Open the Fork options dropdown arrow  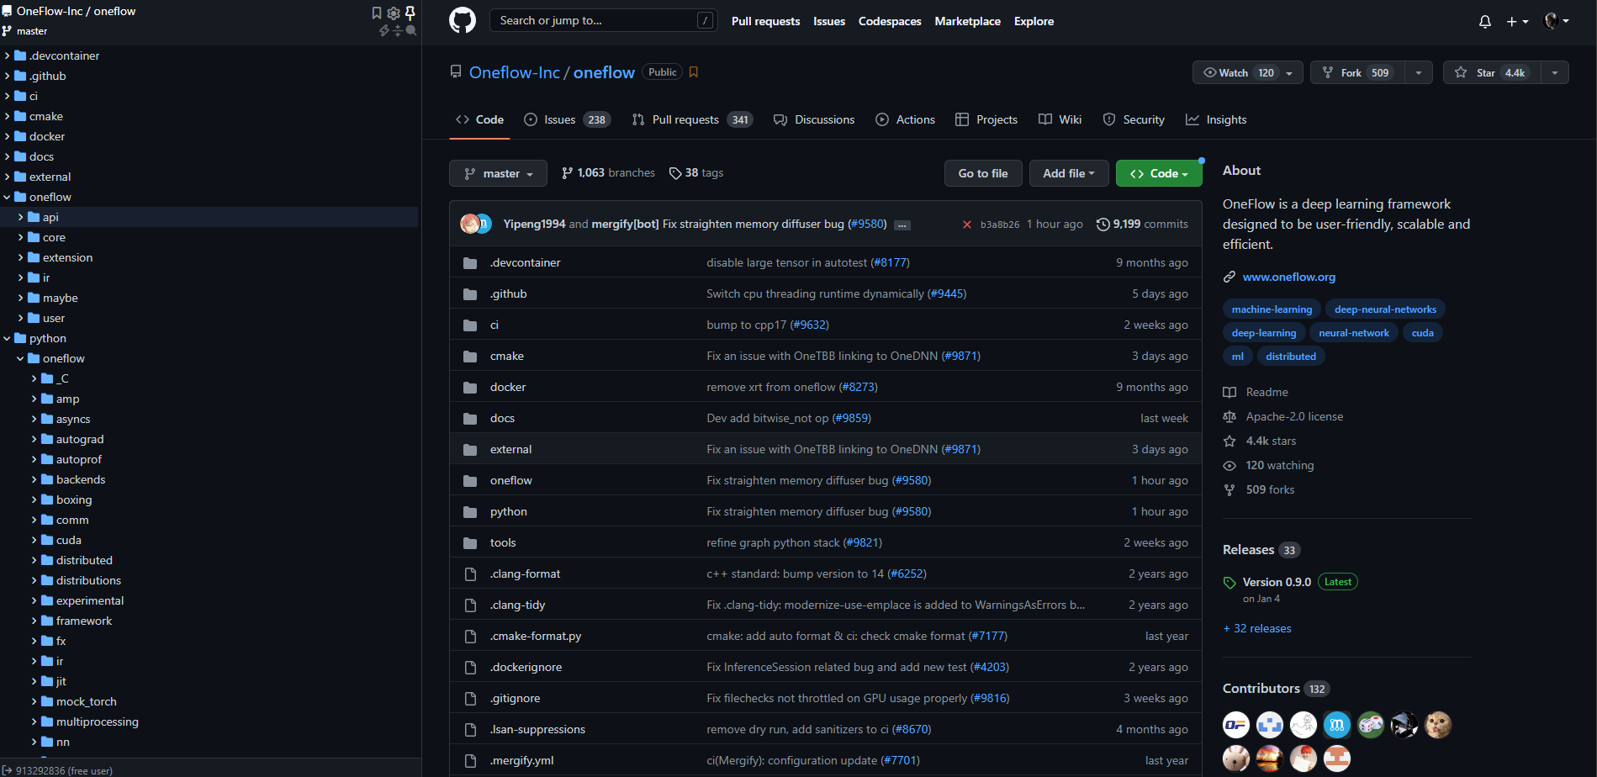click(1419, 72)
